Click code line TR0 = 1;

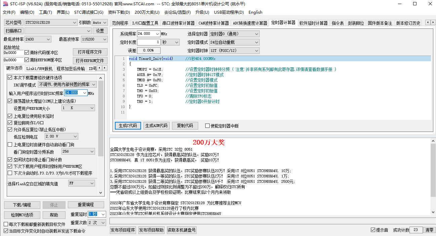tap(145, 101)
